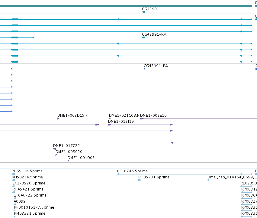
Task: Click the DME1-001O03 start arrow
Action: coord(69,161)
